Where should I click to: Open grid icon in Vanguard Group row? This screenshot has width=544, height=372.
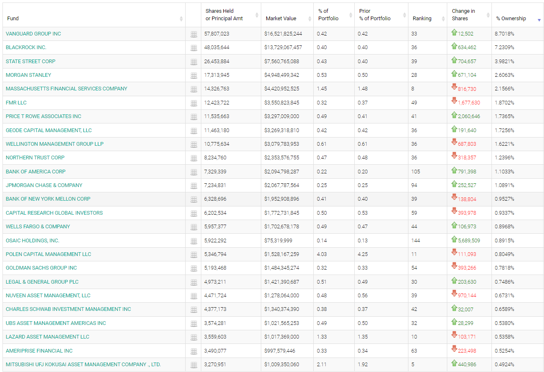pos(193,34)
